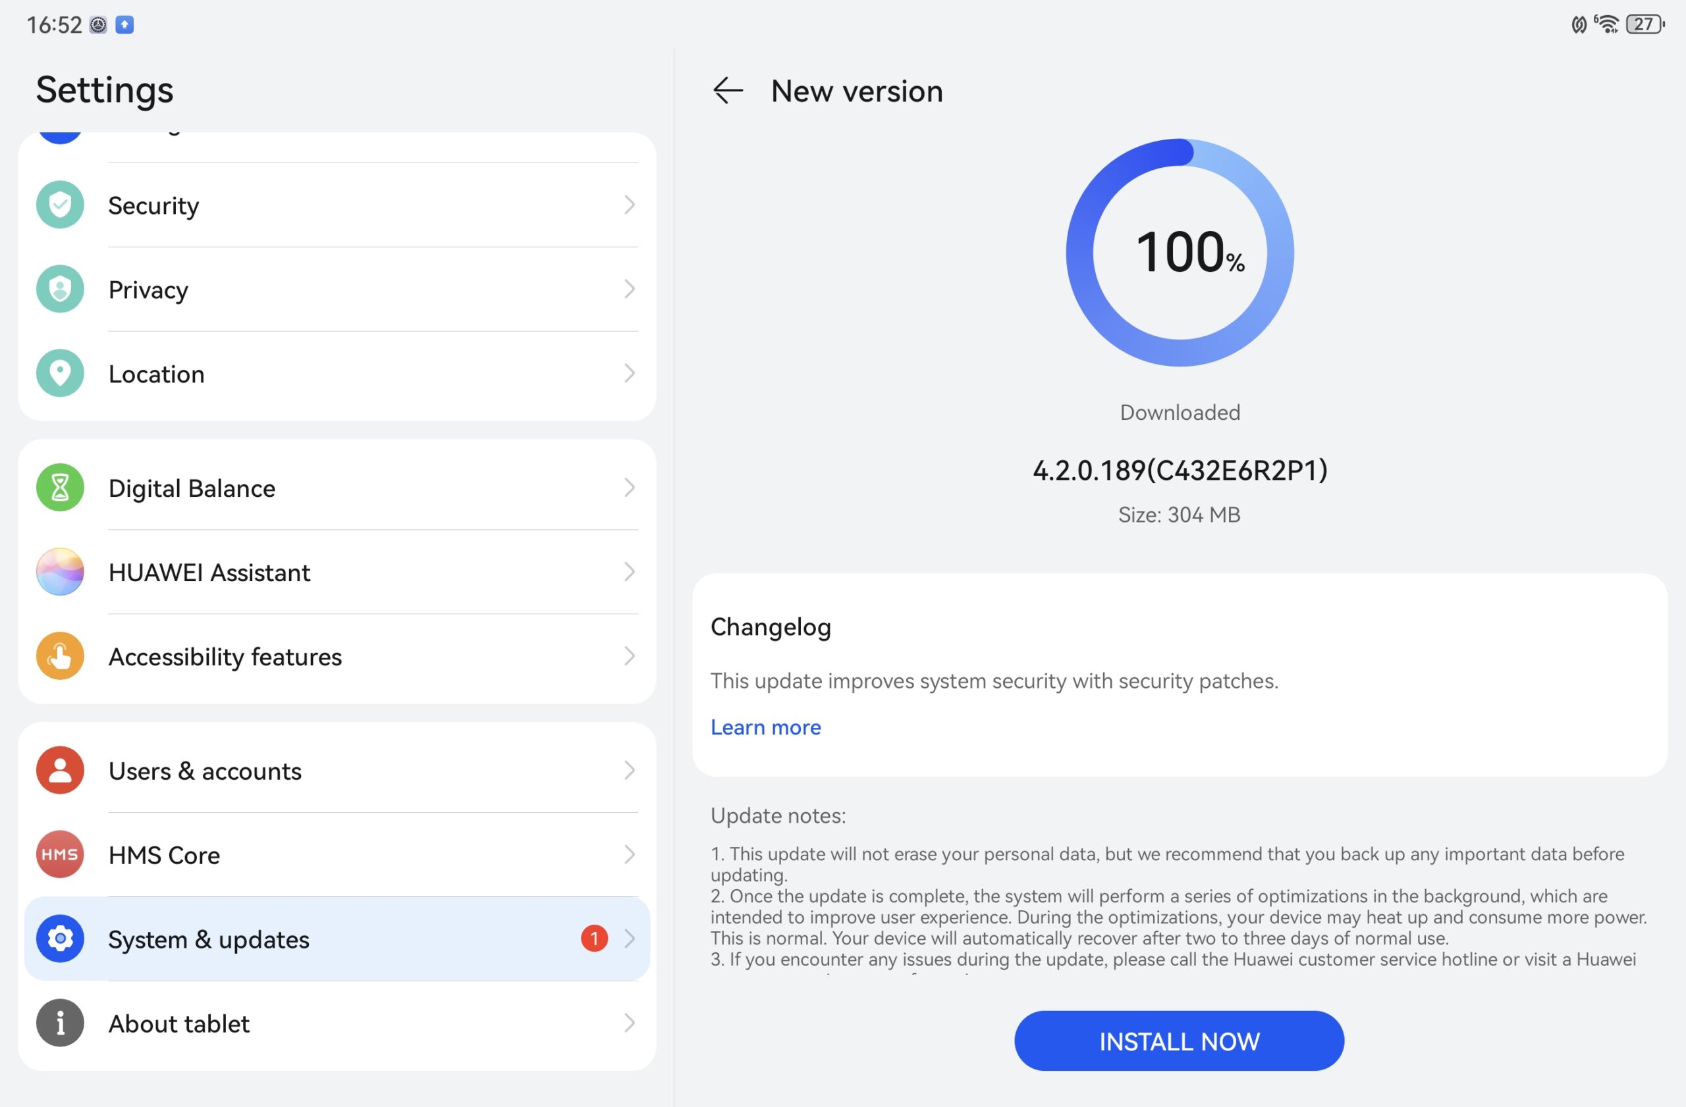Tap the Accessibility features label
Viewport: 1686px width, 1107px height.
pyautogui.click(x=225, y=657)
